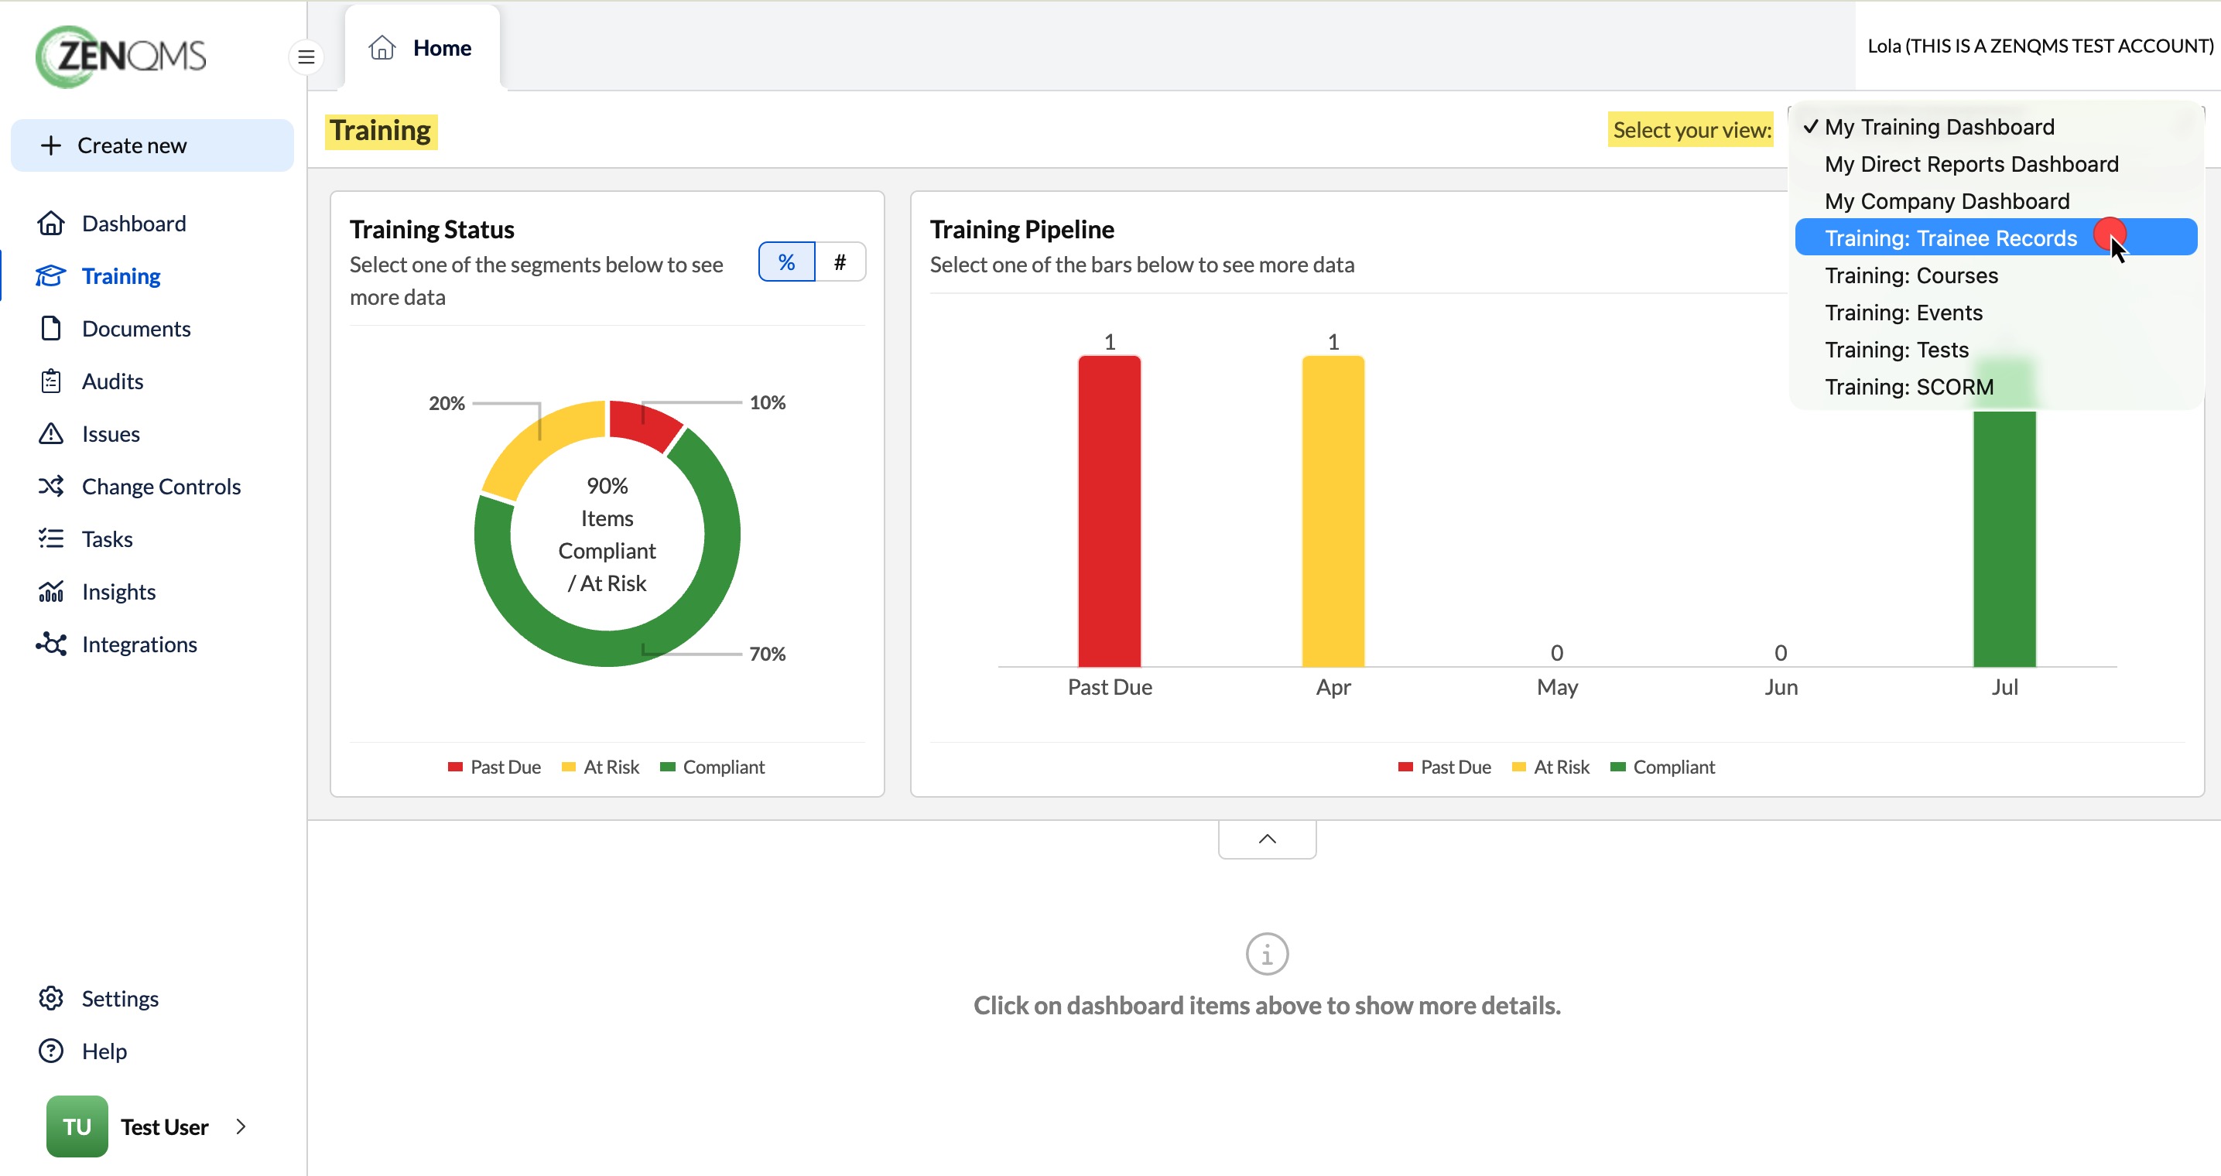Click the Test User account name
The width and height of the screenshot is (2221, 1176).
[x=165, y=1126]
